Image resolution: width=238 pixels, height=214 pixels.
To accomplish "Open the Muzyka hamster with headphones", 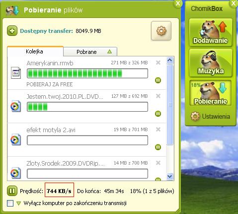I will point(211,63).
